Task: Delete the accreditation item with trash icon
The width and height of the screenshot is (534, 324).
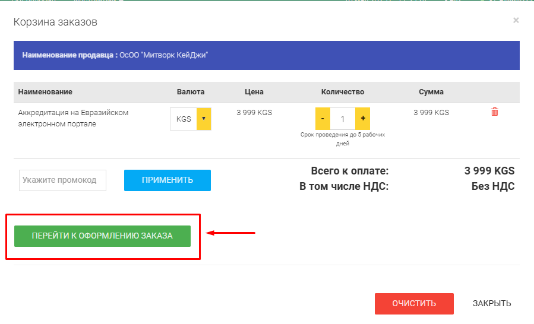Action: pyautogui.click(x=494, y=112)
